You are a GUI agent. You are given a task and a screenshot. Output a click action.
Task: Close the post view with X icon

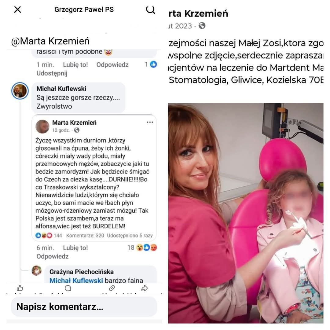17,9
